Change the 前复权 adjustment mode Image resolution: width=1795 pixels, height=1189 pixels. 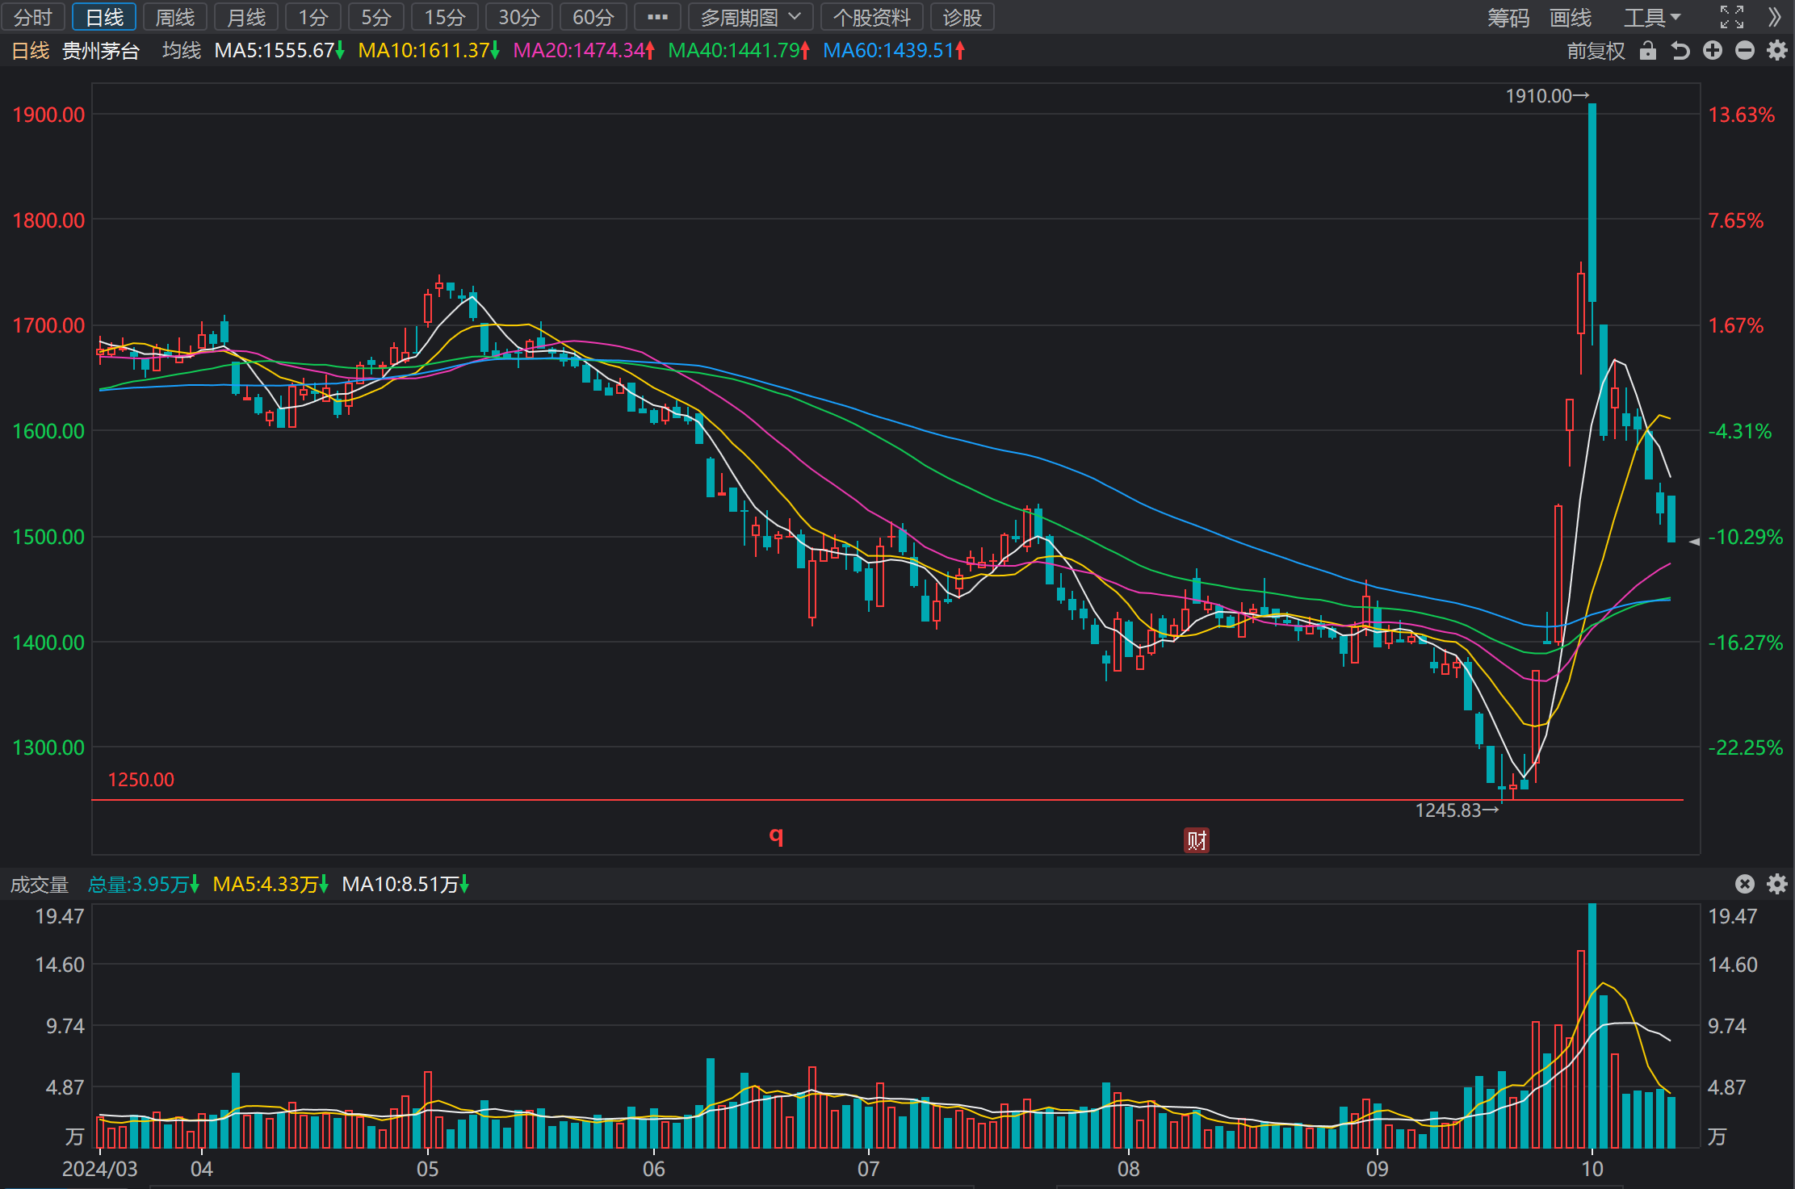[x=1596, y=51]
